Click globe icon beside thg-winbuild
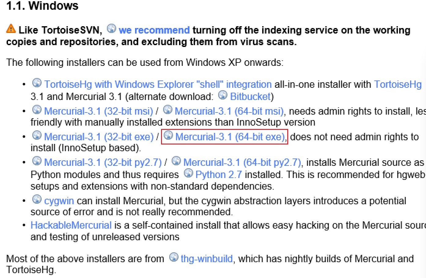This screenshot has width=426, height=278. (174, 258)
